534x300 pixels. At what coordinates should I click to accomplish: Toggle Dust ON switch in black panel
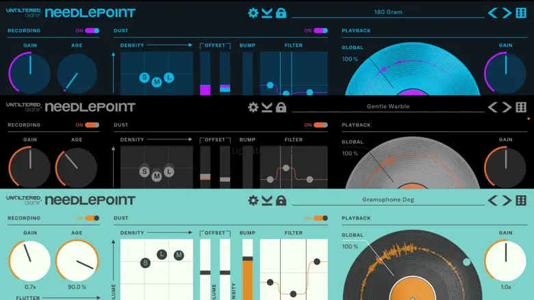(x=320, y=125)
